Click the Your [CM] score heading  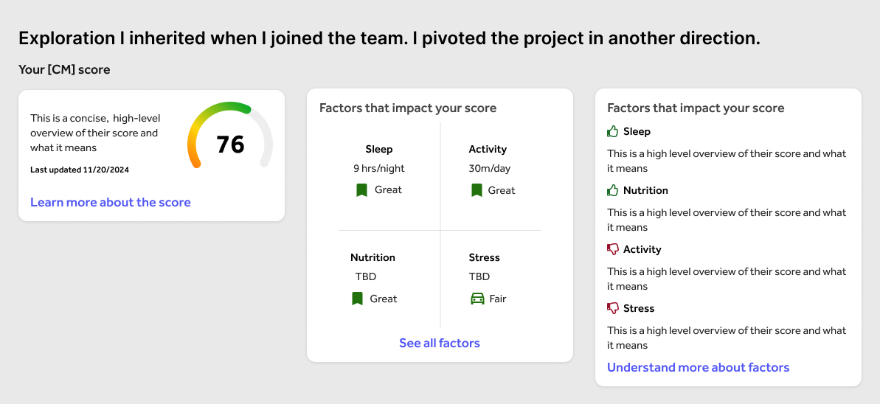(64, 70)
